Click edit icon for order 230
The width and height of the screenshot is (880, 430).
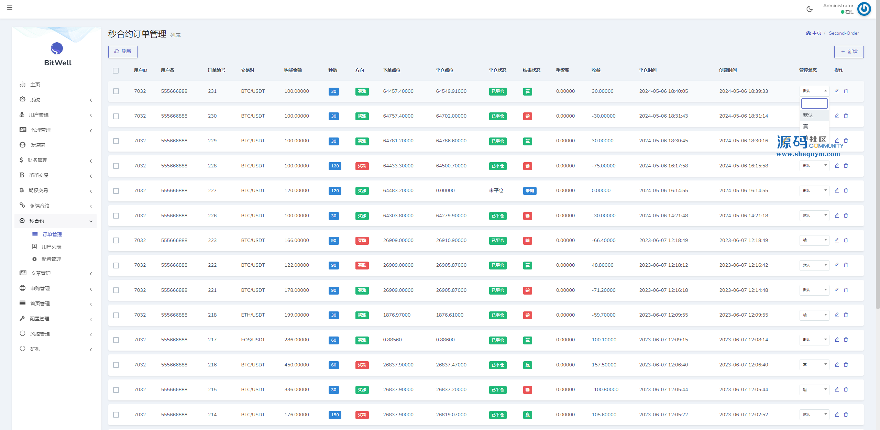pyautogui.click(x=837, y=116)
